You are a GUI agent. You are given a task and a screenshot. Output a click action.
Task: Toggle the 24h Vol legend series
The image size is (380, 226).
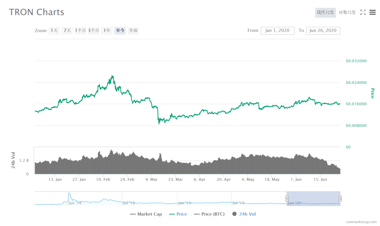tap(244, 214)
